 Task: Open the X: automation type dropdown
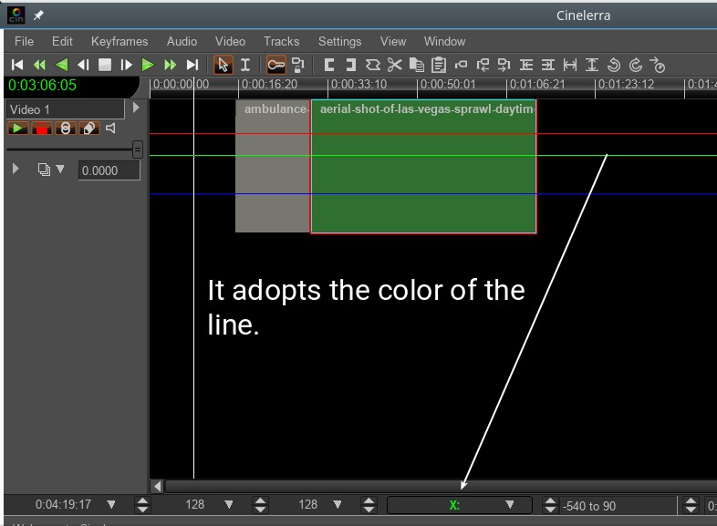pyautogui.click(x=512, y=505)
